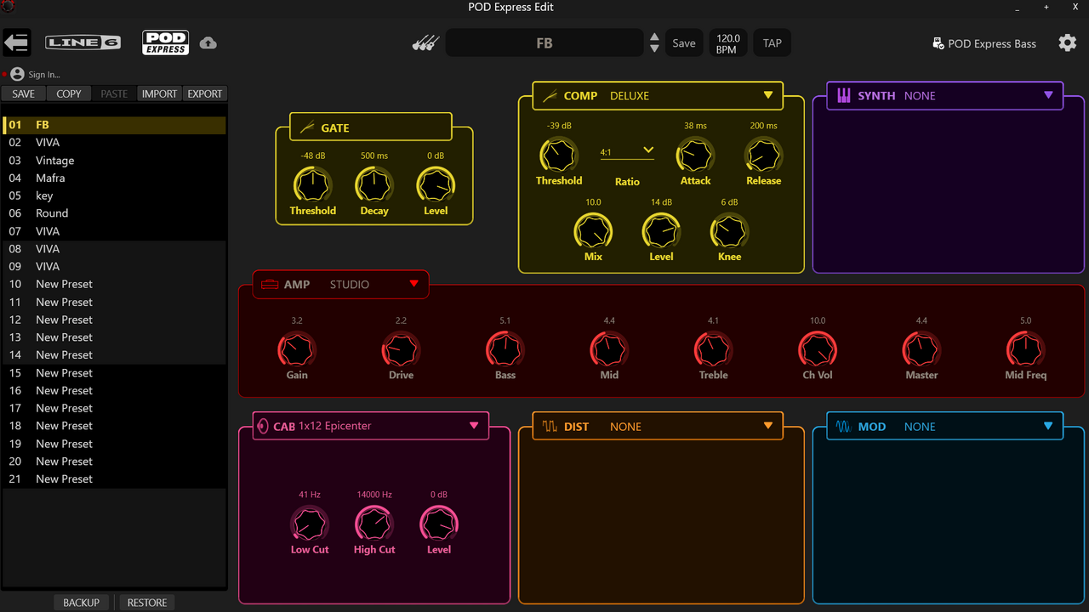
Task: Adjust the COMP Threshold knob
Action: 559,155
